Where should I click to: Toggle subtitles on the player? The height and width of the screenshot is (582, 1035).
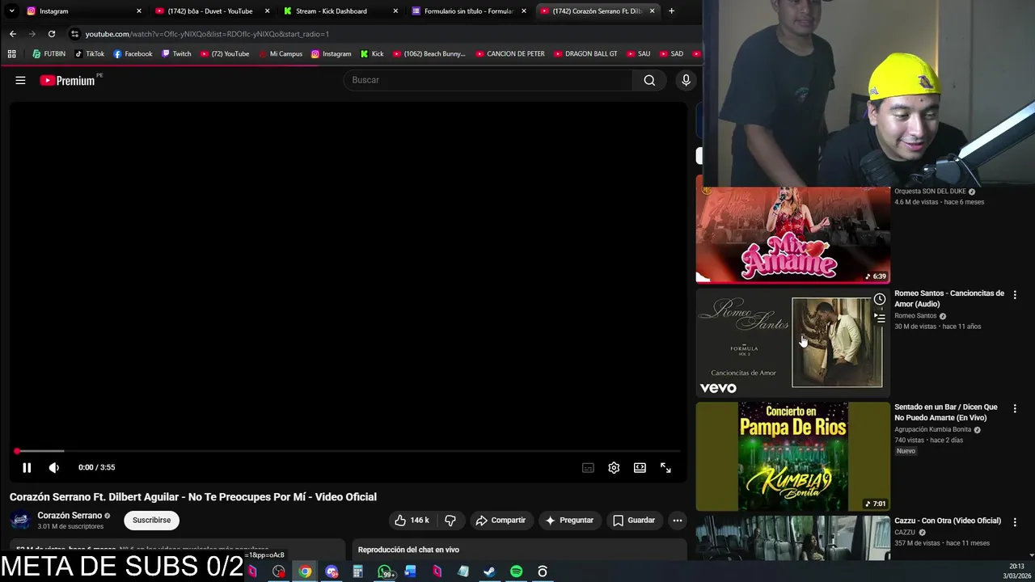(588, 467)
